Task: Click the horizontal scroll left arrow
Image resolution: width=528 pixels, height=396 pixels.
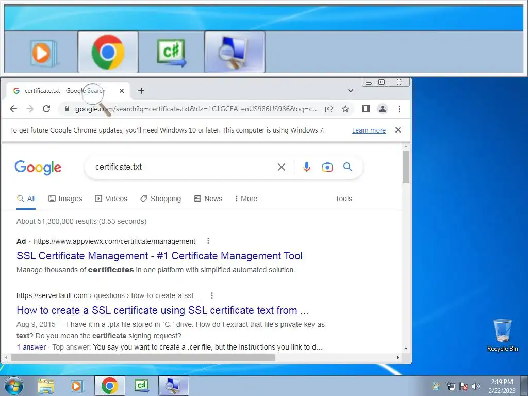Action: click(x=6, y=358)
